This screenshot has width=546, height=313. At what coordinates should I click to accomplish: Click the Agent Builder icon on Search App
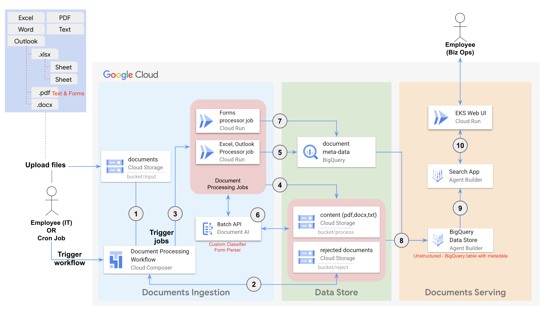tap(438, 176)
